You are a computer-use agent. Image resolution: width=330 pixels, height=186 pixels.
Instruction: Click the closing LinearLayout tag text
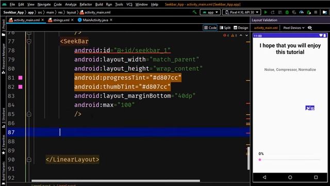click(72, 160)
